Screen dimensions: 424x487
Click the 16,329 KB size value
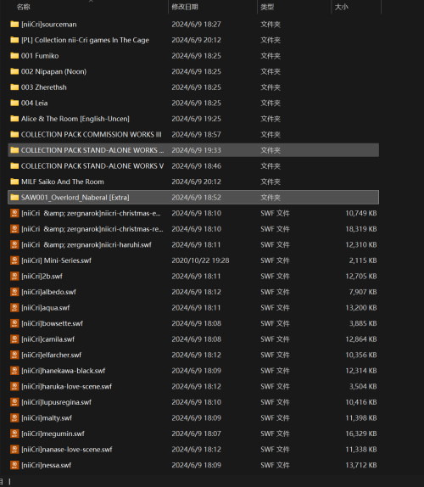[361, 434]
